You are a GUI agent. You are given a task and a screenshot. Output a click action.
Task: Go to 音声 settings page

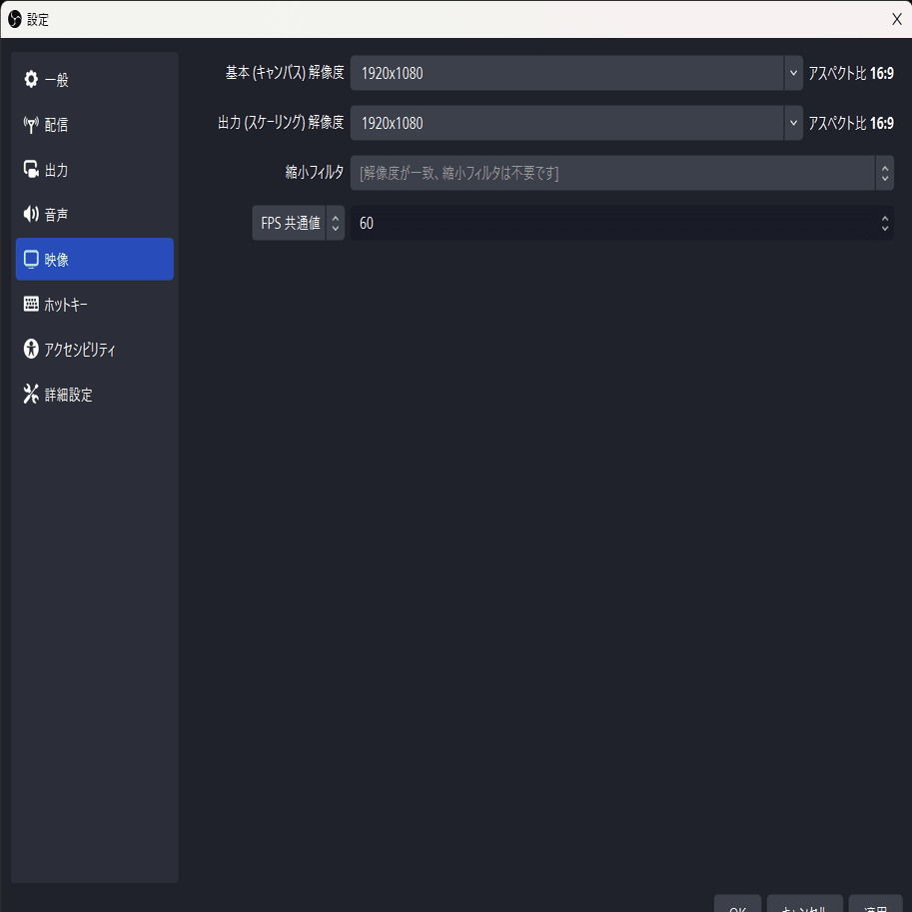click(x=95, y=214)
